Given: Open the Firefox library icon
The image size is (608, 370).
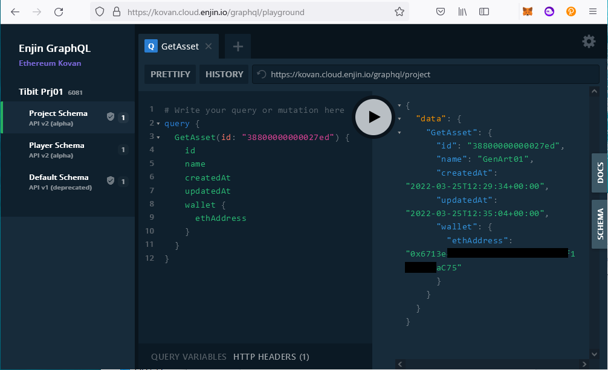Looking at the screenshot, I should tap(463, 11).
